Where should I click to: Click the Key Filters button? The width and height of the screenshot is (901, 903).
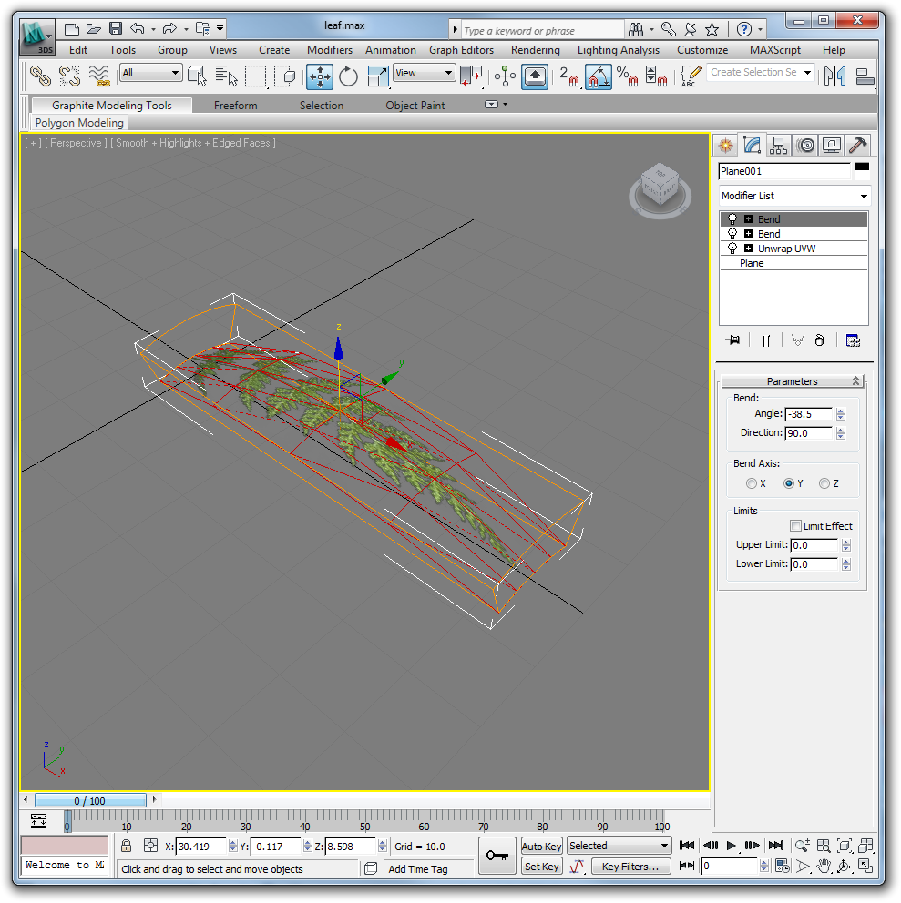tap(632, 867)
